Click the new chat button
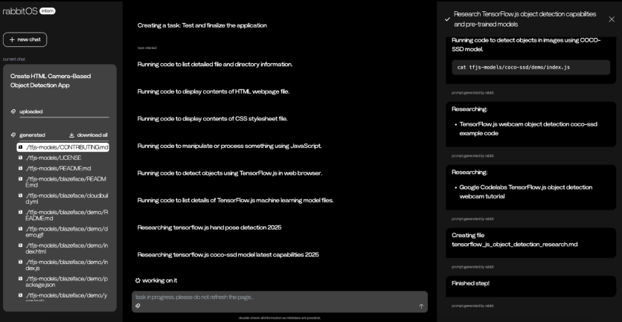 coord(25,39)
